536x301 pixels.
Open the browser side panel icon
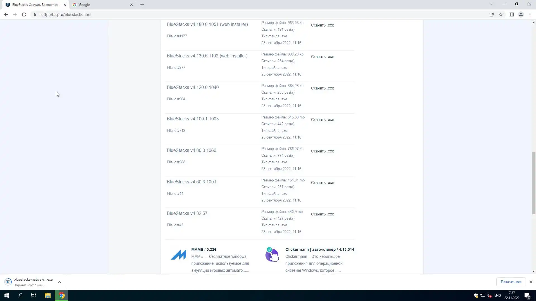[512, 14]
